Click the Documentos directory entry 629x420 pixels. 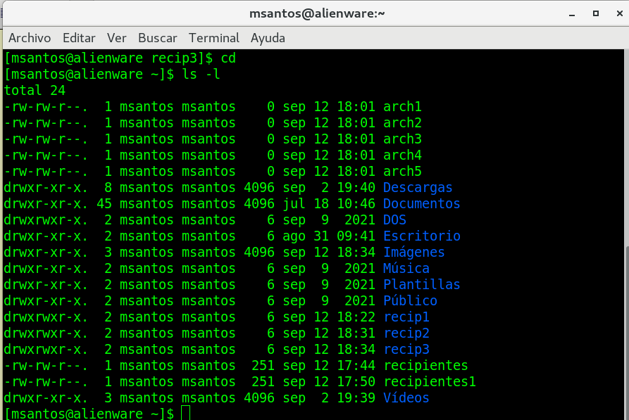click(421, 204)
